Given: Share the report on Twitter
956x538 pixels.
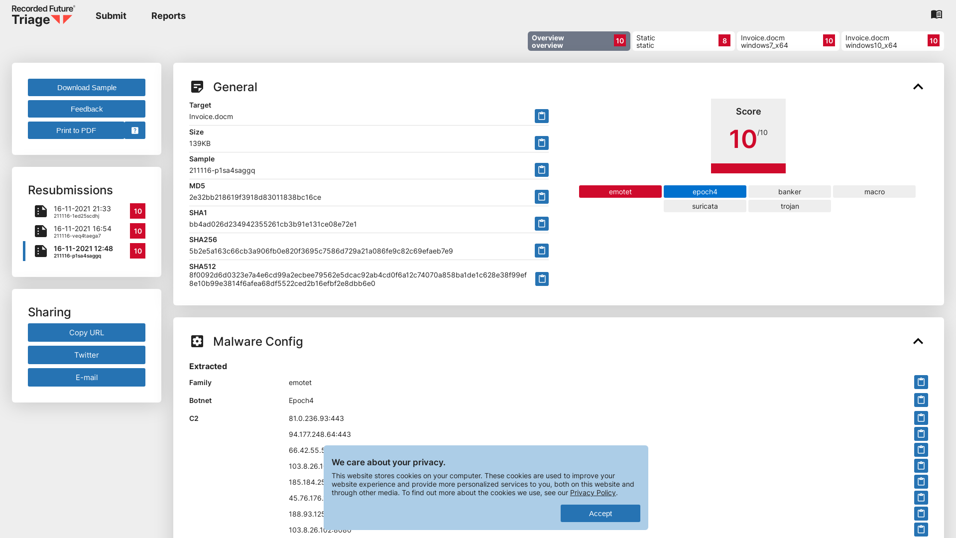Looking at the screenshot, I should pos(87,355).
